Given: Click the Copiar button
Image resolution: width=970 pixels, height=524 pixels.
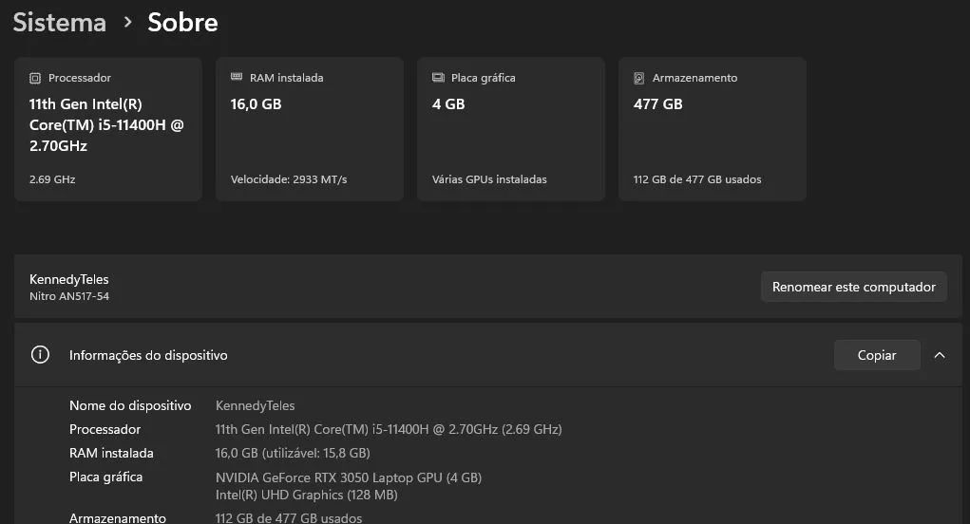Looking at the screenshot, I should (x=877, y=355).
